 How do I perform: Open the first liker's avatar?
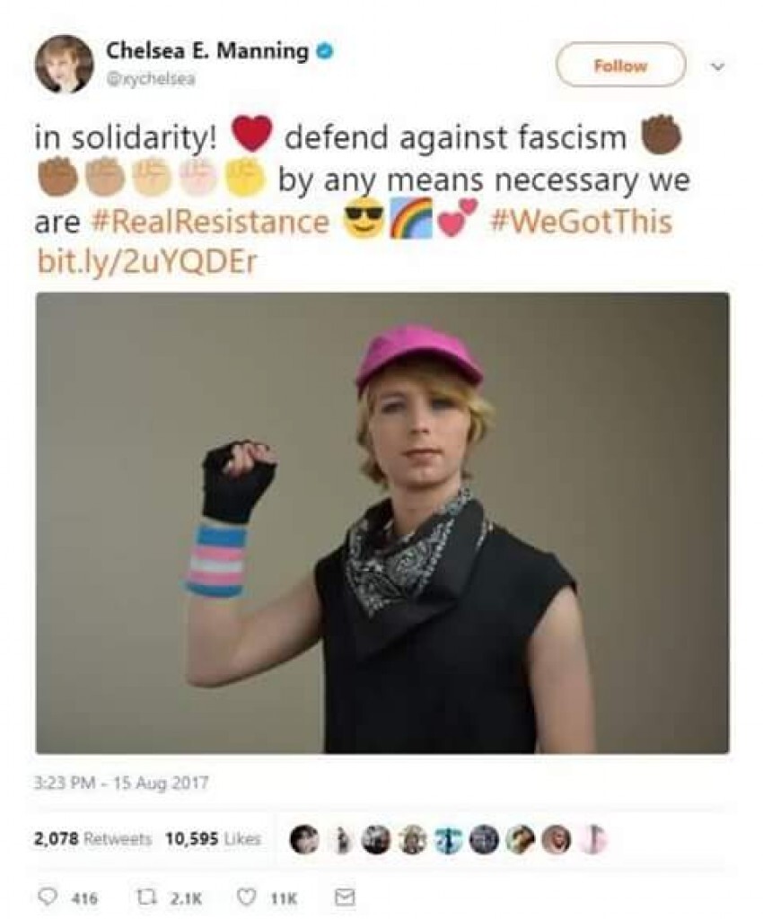[x=303, y=839]
